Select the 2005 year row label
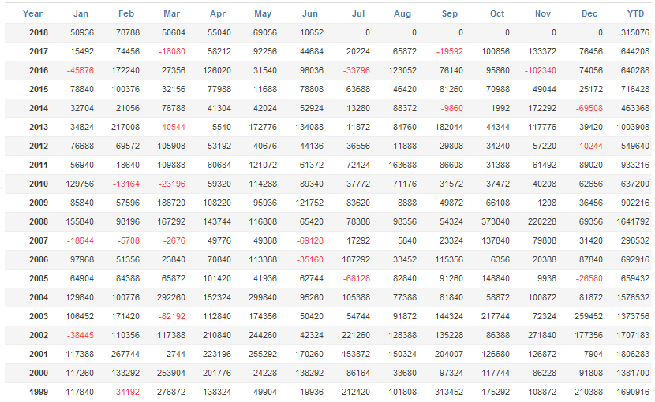 (x=39, y=278)
